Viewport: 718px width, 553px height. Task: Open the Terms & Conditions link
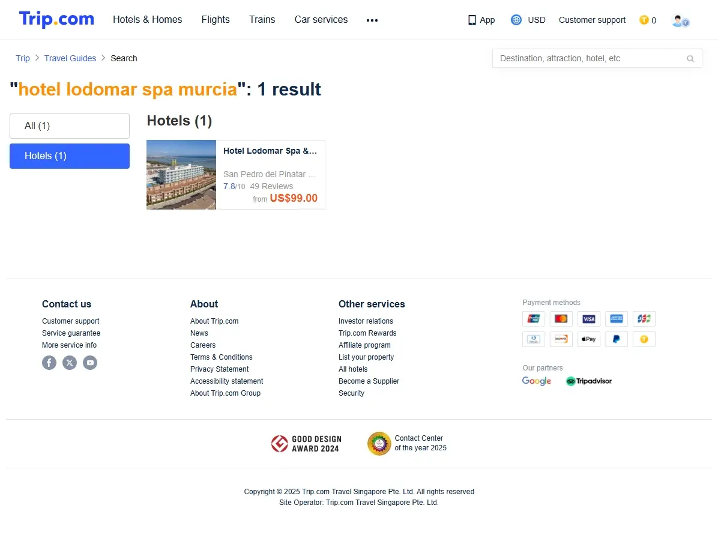point(221,357)
